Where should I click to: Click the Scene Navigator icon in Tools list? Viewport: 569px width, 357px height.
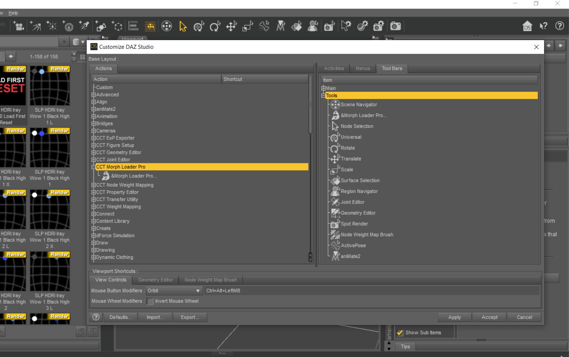[x=335, y=104]
